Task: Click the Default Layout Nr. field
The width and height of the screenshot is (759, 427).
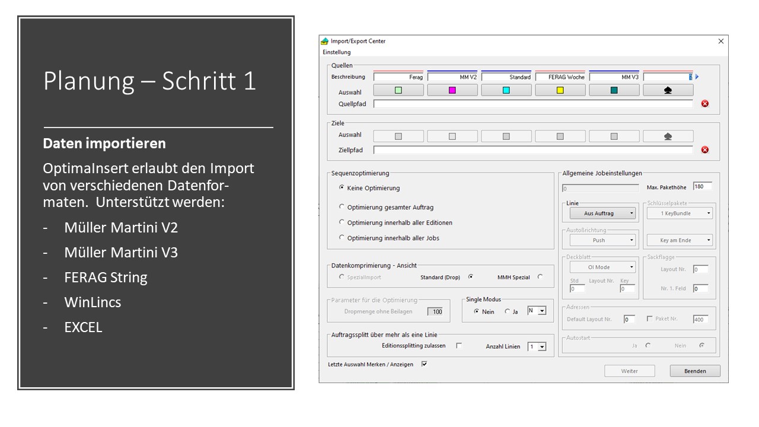Action: pos(629,319)
